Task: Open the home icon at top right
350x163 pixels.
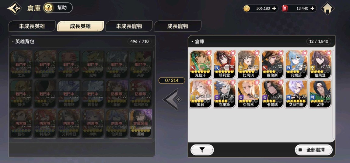Action: tap(327, 9)
